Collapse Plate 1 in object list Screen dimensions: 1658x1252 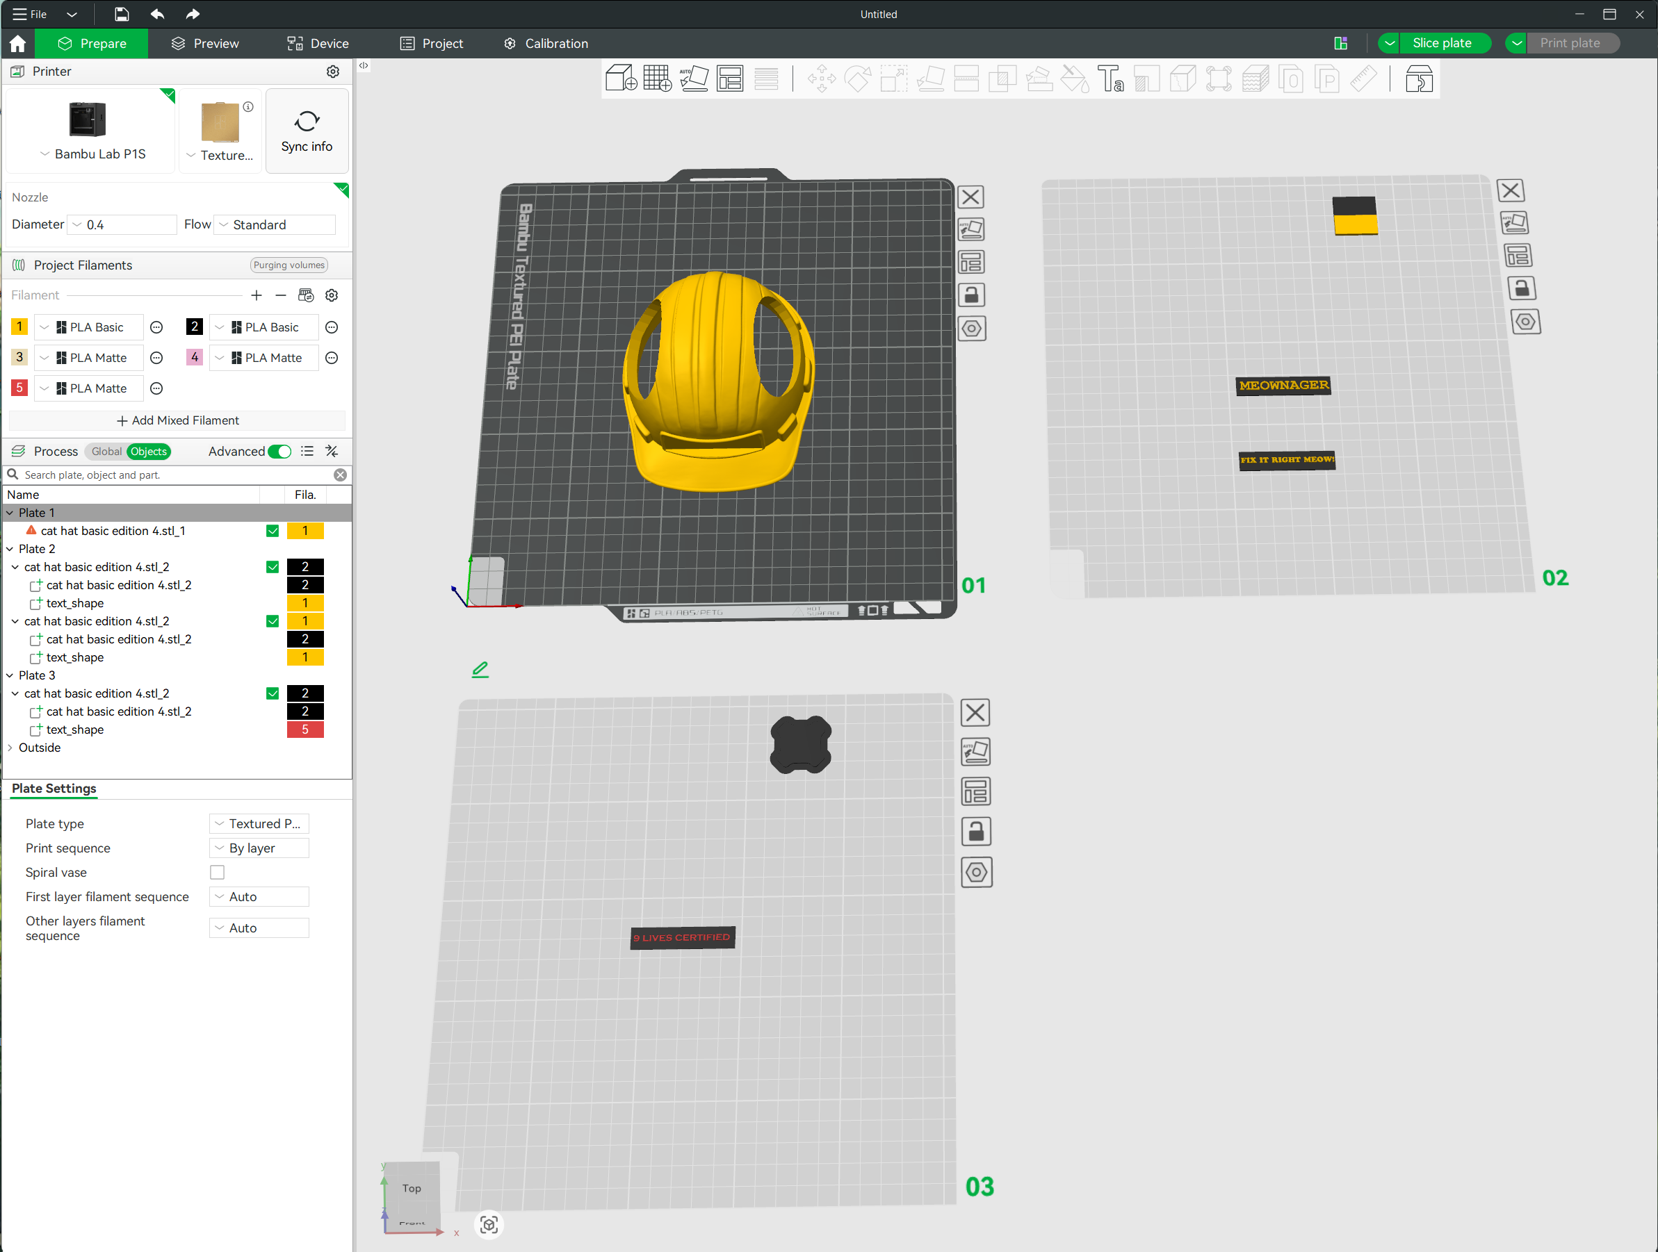[10, 513]
